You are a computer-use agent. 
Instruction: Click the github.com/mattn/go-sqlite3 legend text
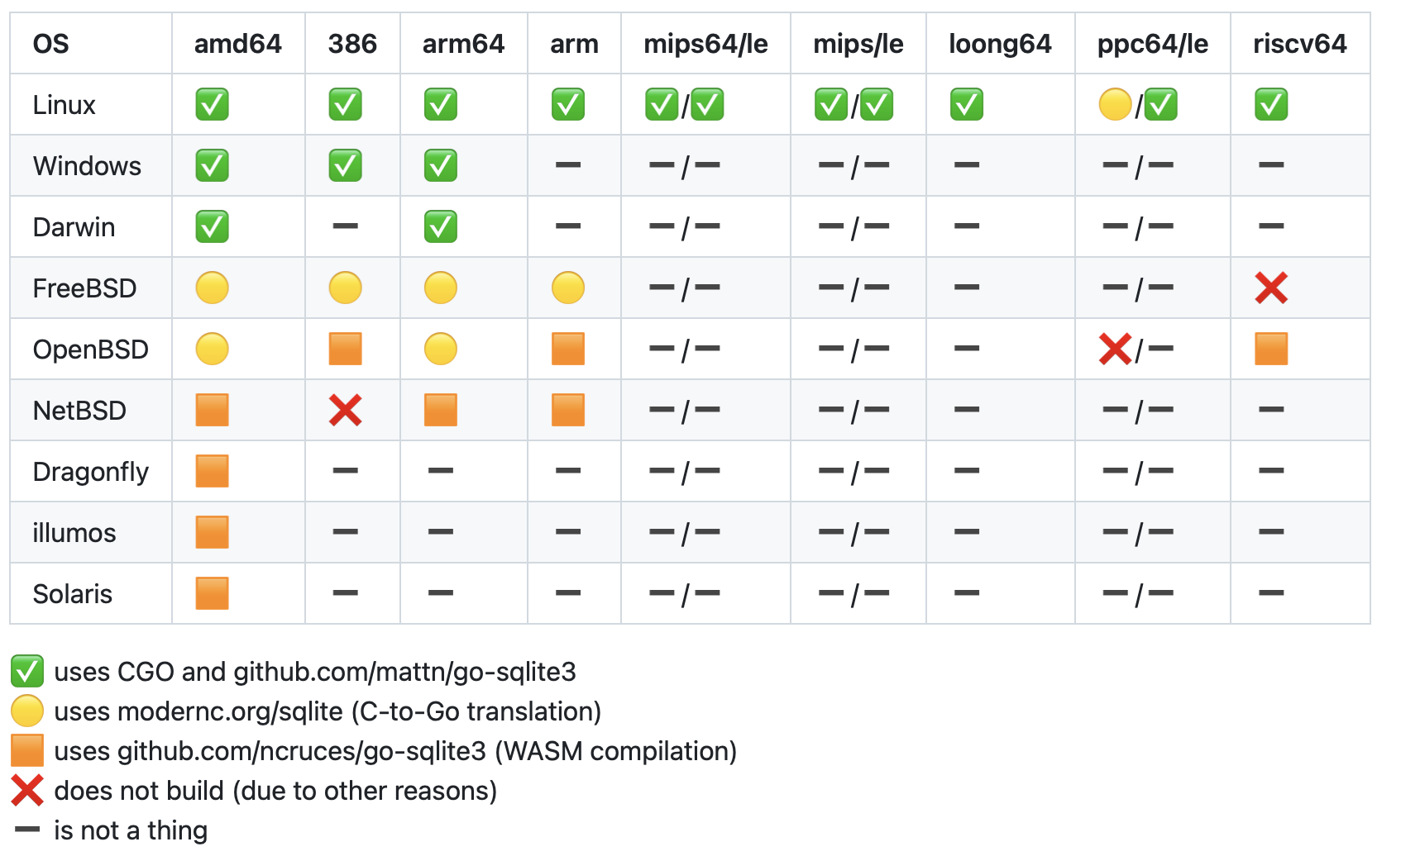click(x=404, y=672)
